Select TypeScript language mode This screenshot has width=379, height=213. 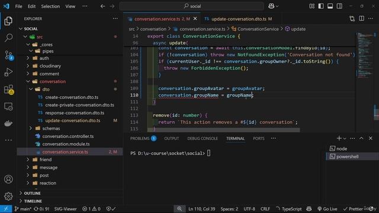291,209
